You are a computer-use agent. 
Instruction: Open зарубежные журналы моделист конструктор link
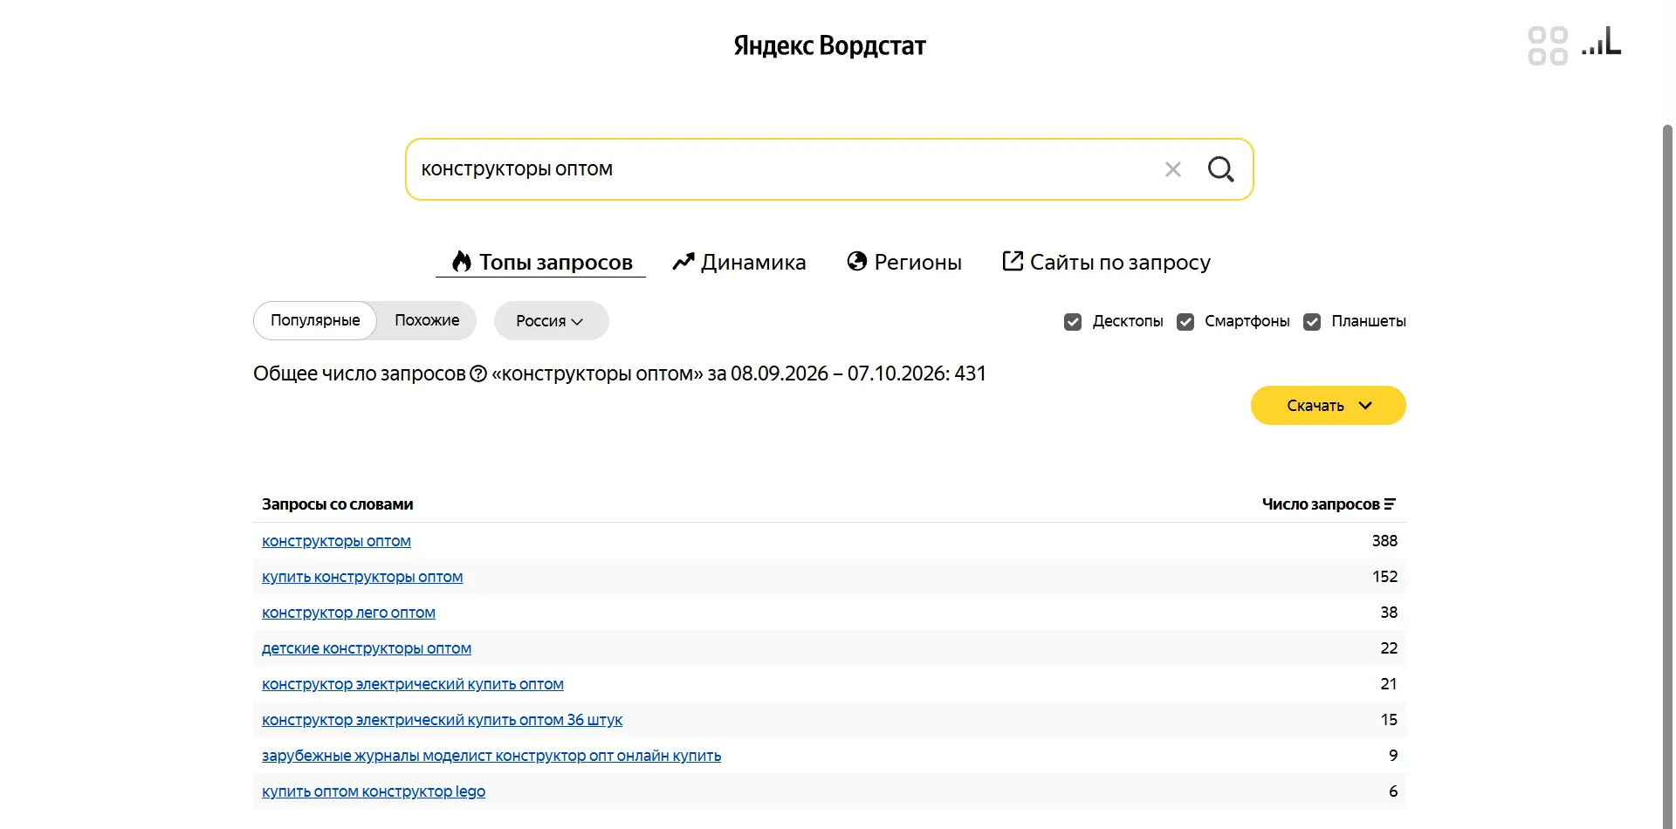[491, 756]
